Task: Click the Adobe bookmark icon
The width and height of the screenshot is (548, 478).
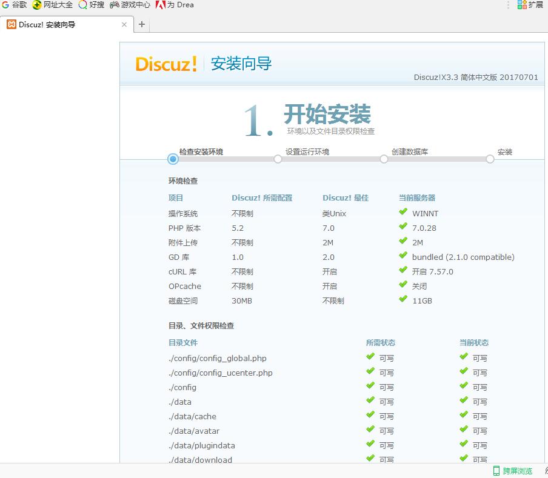Action: [161, 5]
